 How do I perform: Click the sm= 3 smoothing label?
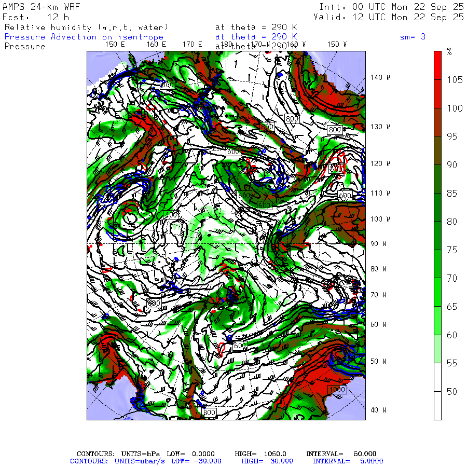[x=413, y=37]
